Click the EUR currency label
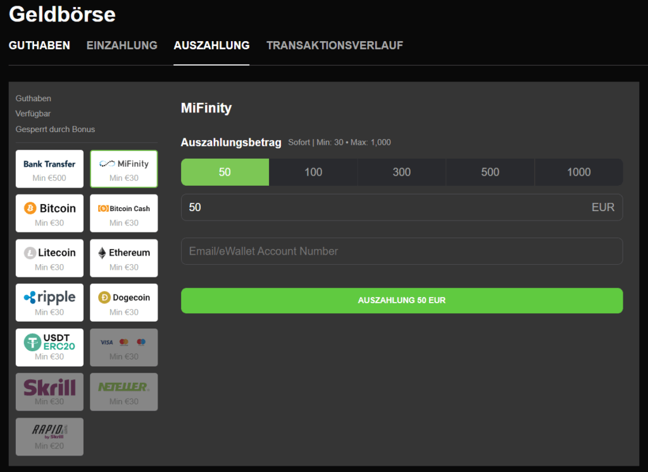 tap(603, 207)
